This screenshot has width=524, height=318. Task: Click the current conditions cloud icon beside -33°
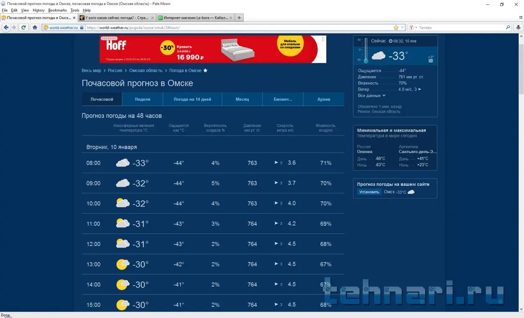coord(379,56)
